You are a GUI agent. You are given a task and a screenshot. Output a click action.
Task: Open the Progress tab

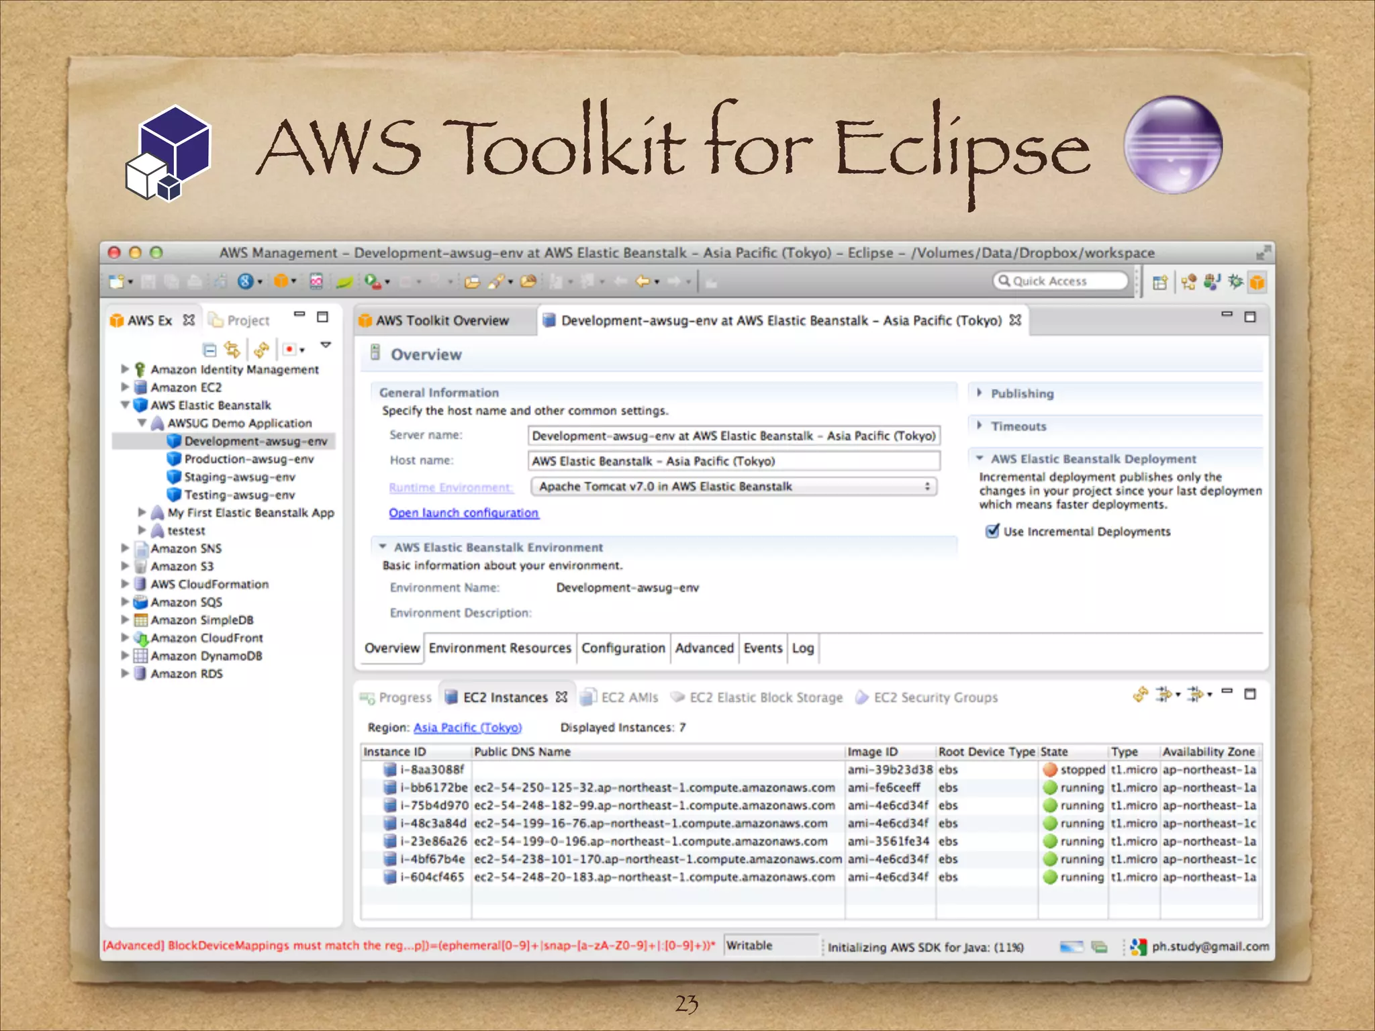pyautogui.click(x=395, y=697)
